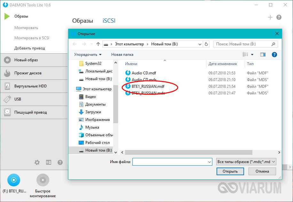The image size is (293, 202).
Task: Open Виртуальные HDD section
Action: pyautogui.click(x=34, y=86)
